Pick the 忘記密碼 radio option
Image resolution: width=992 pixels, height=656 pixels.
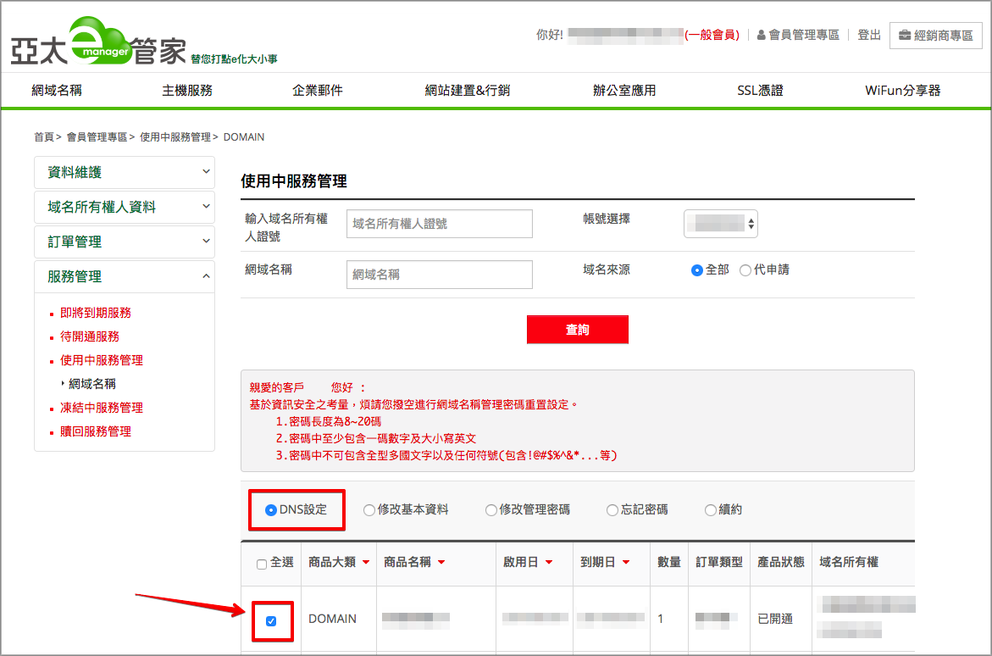point(612,509)
